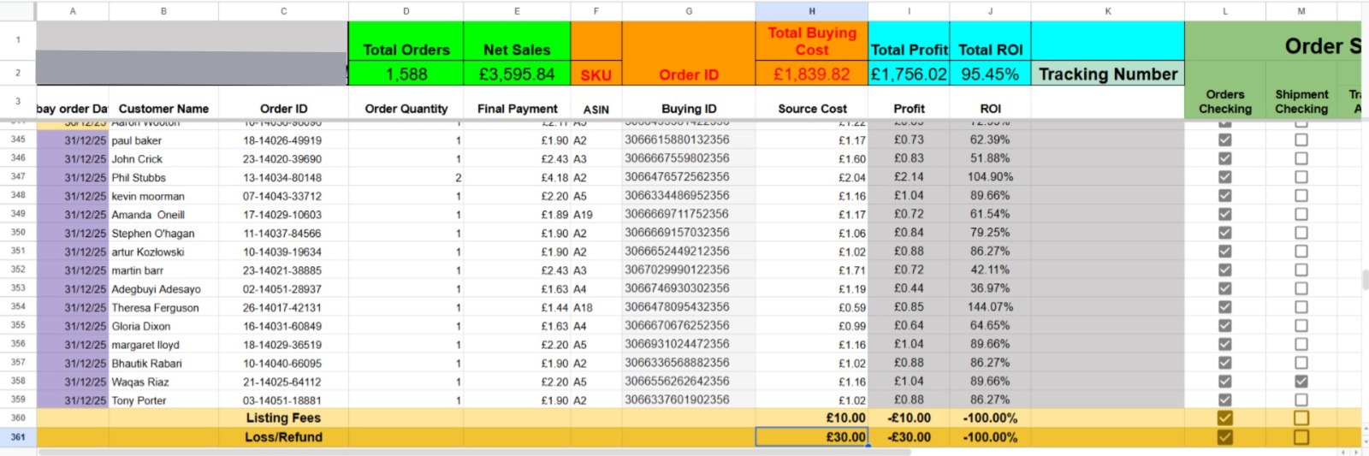
Task: Uncheck Orders Checking for paul baker
Action: (1224, 139)
